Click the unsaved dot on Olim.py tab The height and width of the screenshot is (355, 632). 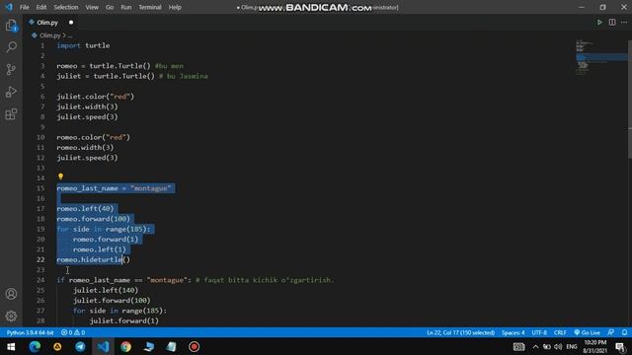point(71,23)
